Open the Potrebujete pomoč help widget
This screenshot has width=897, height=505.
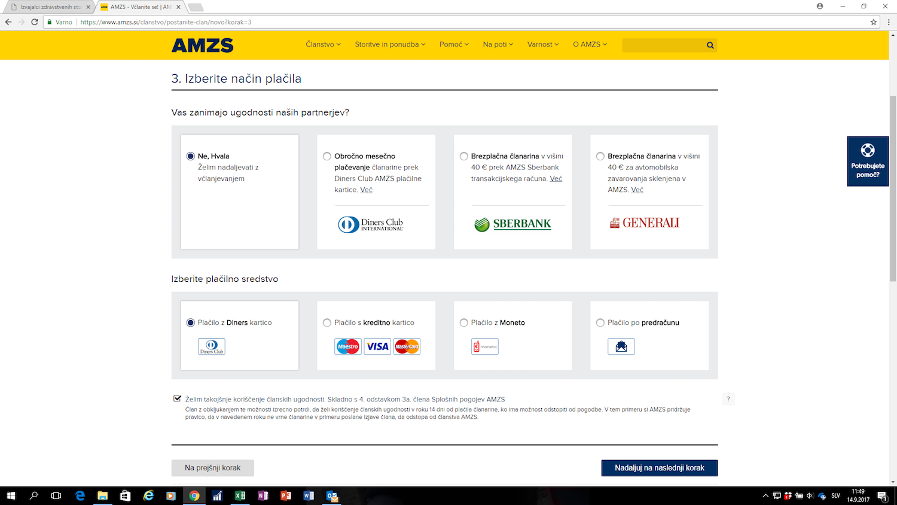867,161
